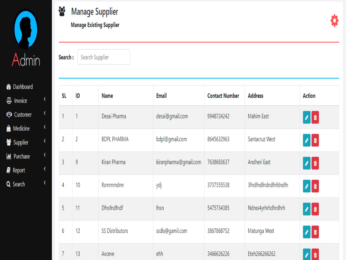
Task: Focus the Search Supplier input field
Action: tap(104, 57)
